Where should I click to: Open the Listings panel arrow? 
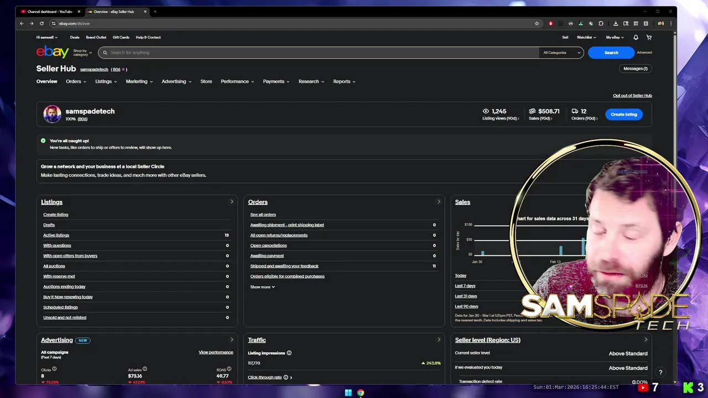coord(232,202)
